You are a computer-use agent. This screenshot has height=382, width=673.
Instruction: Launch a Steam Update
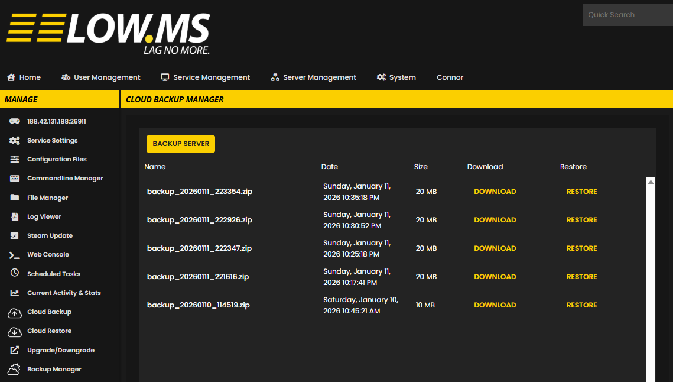51,235
